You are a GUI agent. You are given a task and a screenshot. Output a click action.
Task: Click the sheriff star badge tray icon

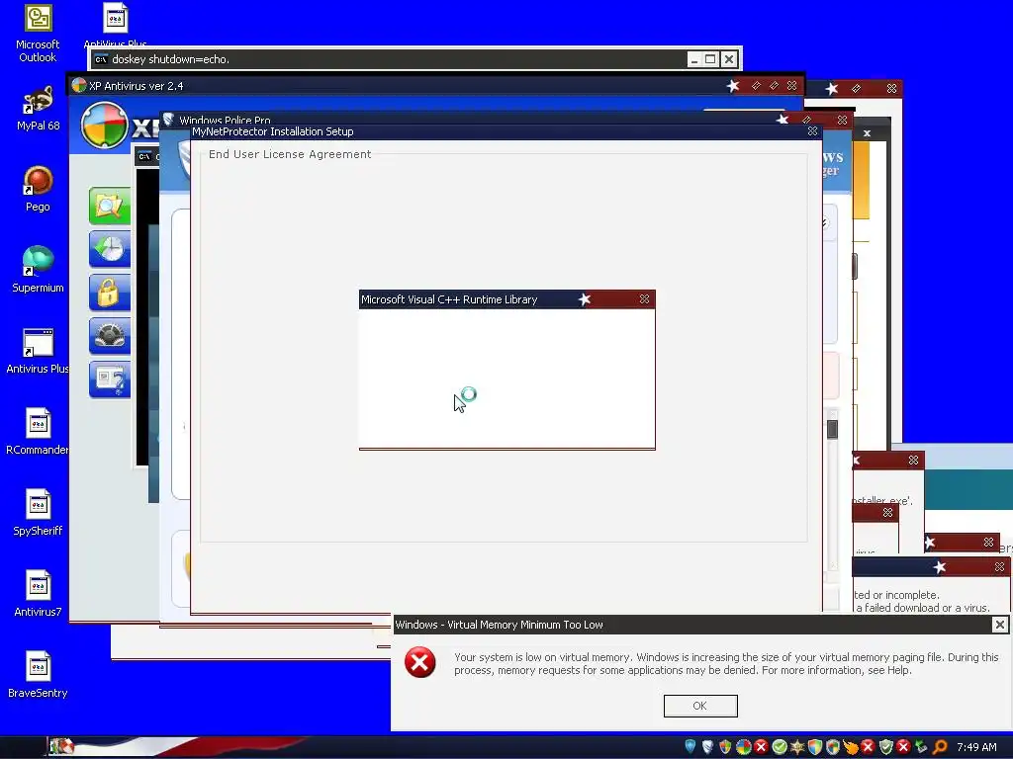[796, 747]
